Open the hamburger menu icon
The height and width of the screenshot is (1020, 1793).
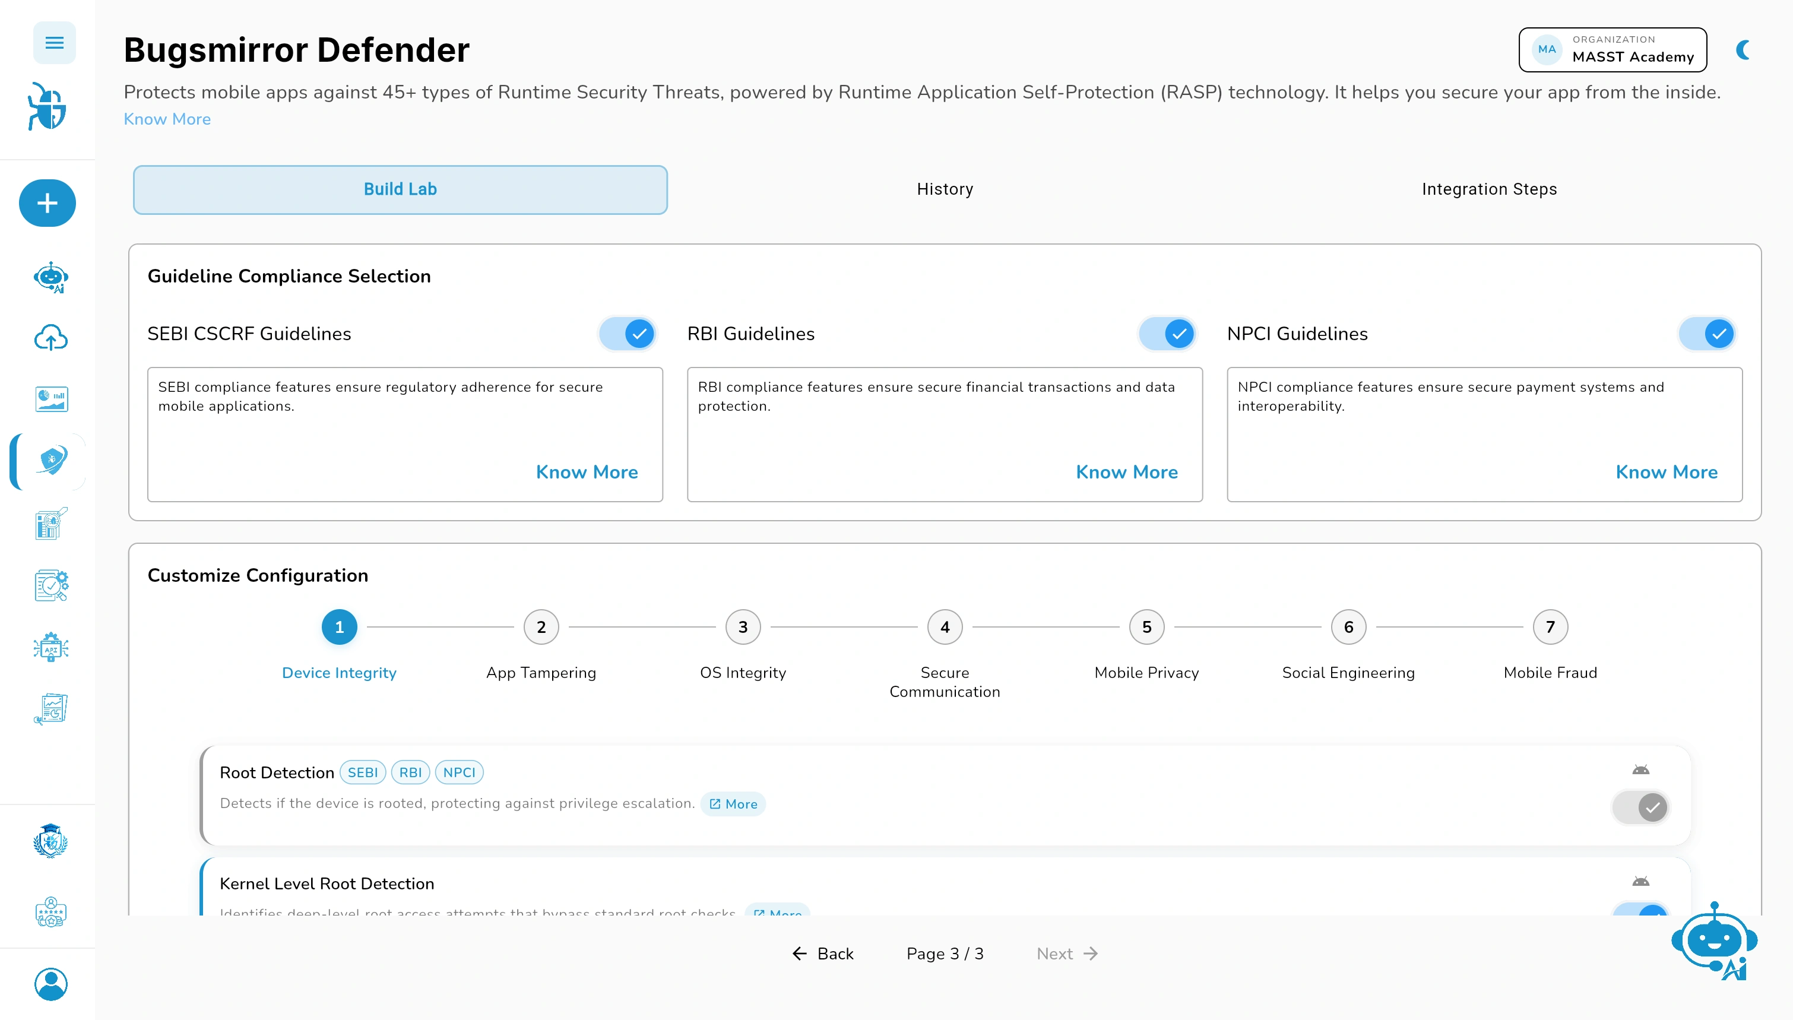54,43
